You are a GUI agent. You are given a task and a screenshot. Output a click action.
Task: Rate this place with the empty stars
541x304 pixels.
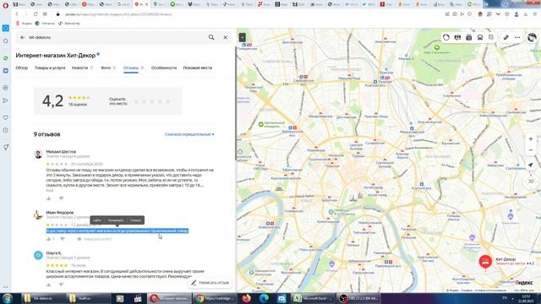tap(152, 101)
